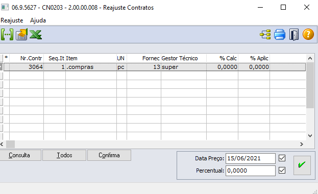Click the Seq.It value 1 cell
Screen dimensions: 318x194
click(55, 67)
